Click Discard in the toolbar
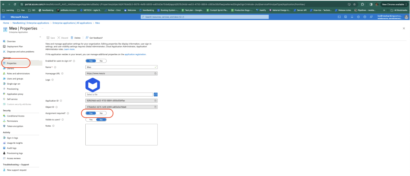This screenshot has width=410, height=176. tap(63, 38)
